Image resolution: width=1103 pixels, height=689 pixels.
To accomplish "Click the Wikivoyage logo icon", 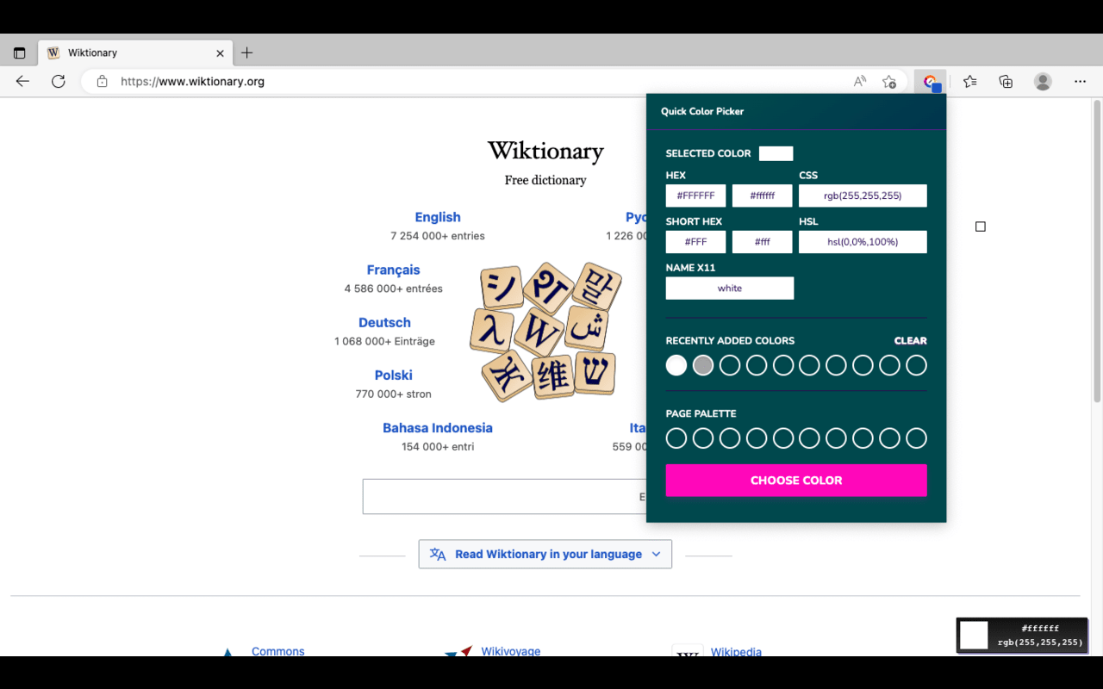I will pos(459,652).
